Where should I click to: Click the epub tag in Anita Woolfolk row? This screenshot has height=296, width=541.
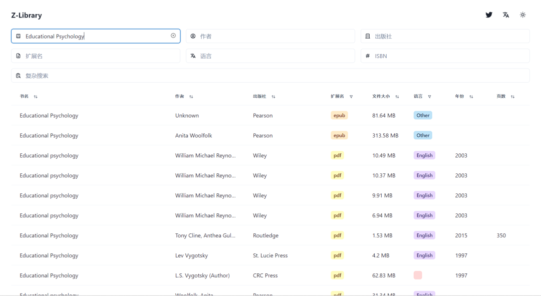tap(339, 135)
